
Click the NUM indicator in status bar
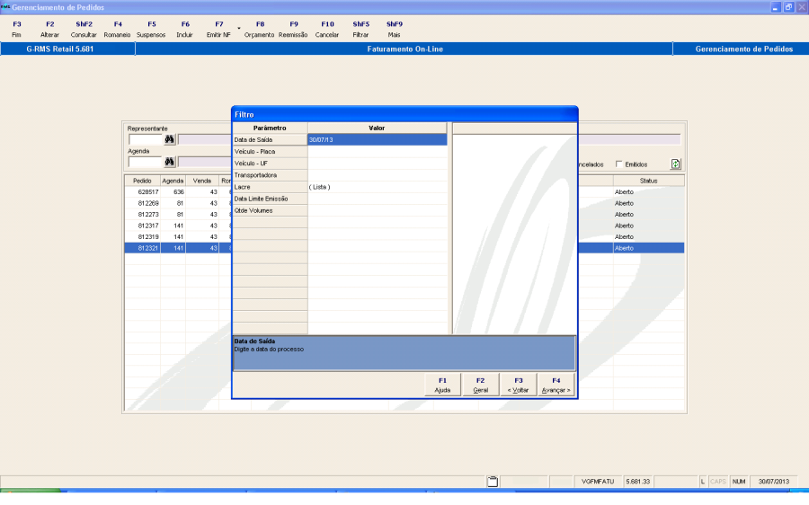tap(739, 482)
